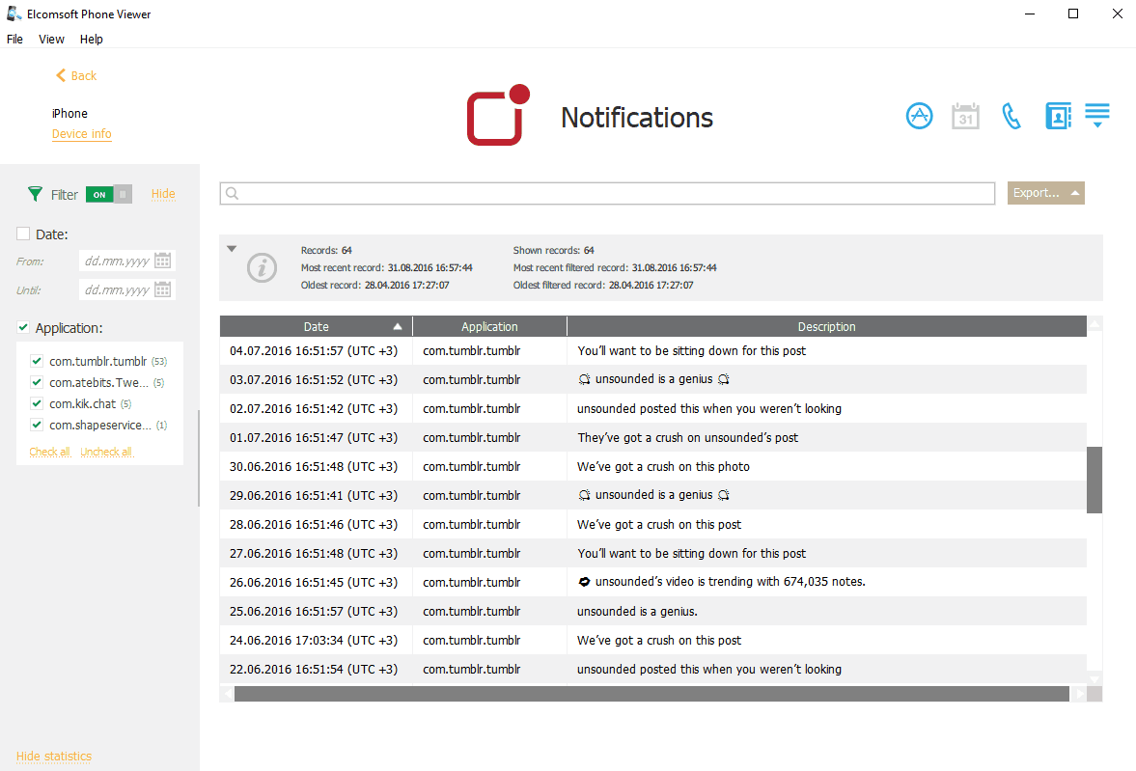This screenshot has height=771, width=1136.
Task: Click the Until date calendar picker icon
Action: 163,289
